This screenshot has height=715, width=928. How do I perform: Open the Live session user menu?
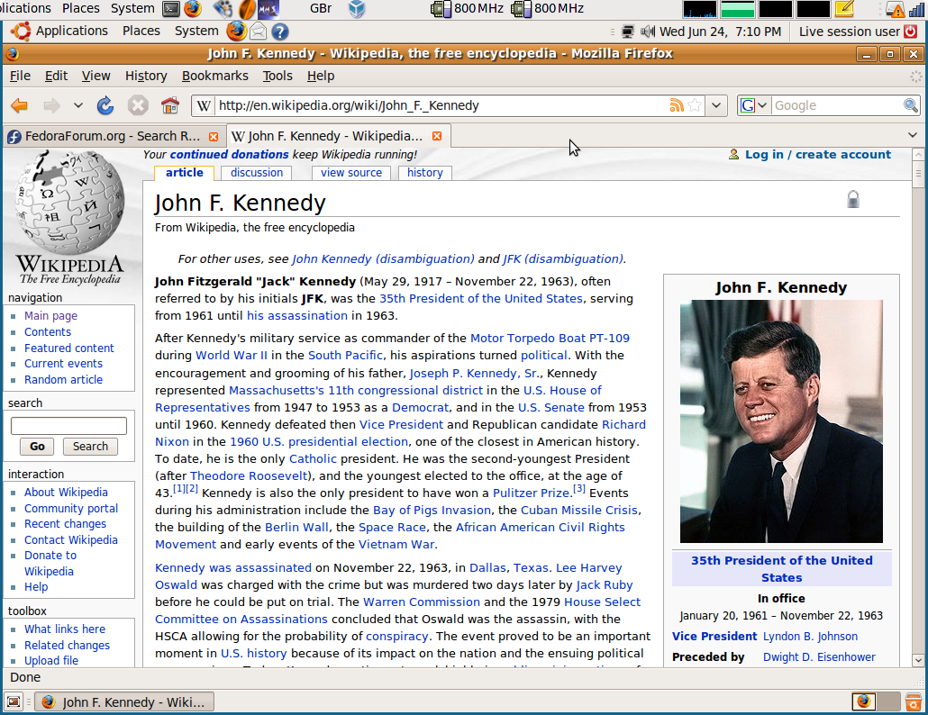click(850, 32)
